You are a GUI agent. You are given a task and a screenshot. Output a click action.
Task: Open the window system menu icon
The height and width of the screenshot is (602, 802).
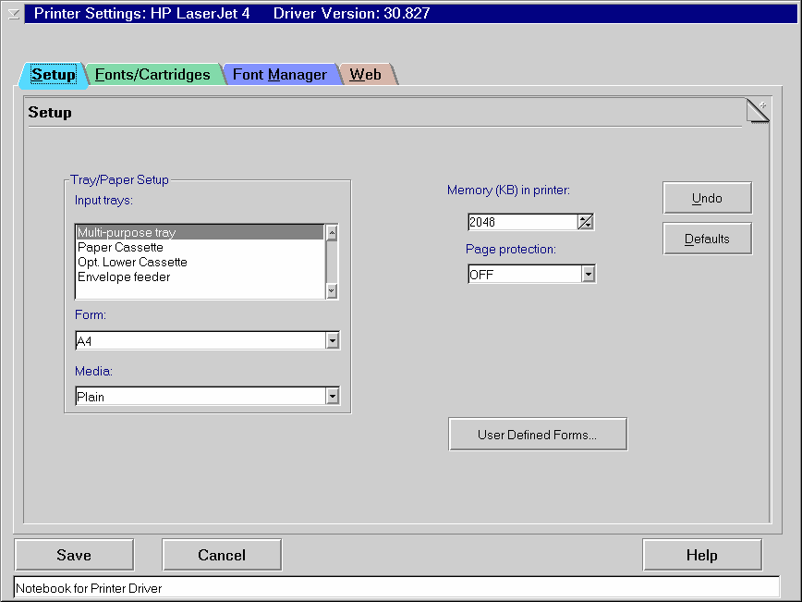pos(14,14)
